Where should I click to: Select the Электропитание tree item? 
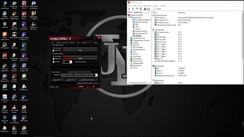(x=140, y=31)
